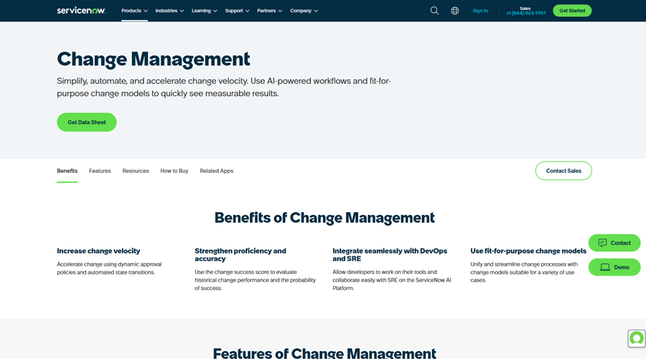This screenshot has height=359, width=646.
Task: Click the Contact Sales button
Action: (x=563, y=171)
